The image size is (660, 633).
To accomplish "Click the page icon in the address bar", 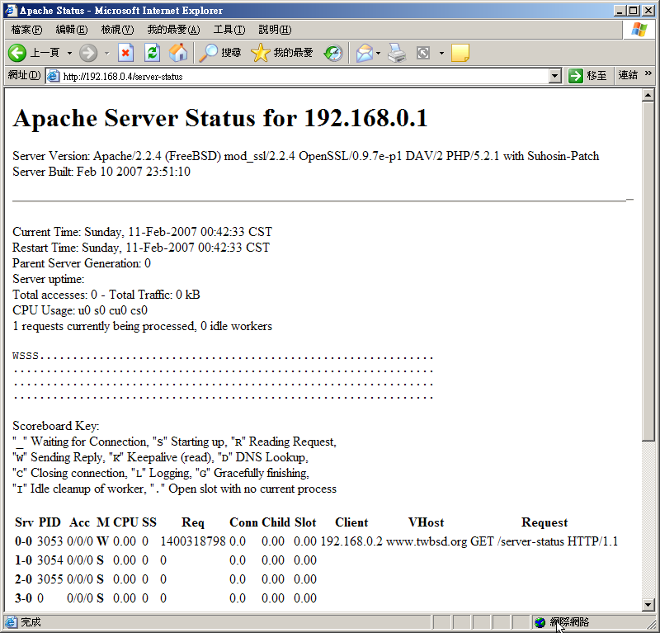I will tap(53, 76).
